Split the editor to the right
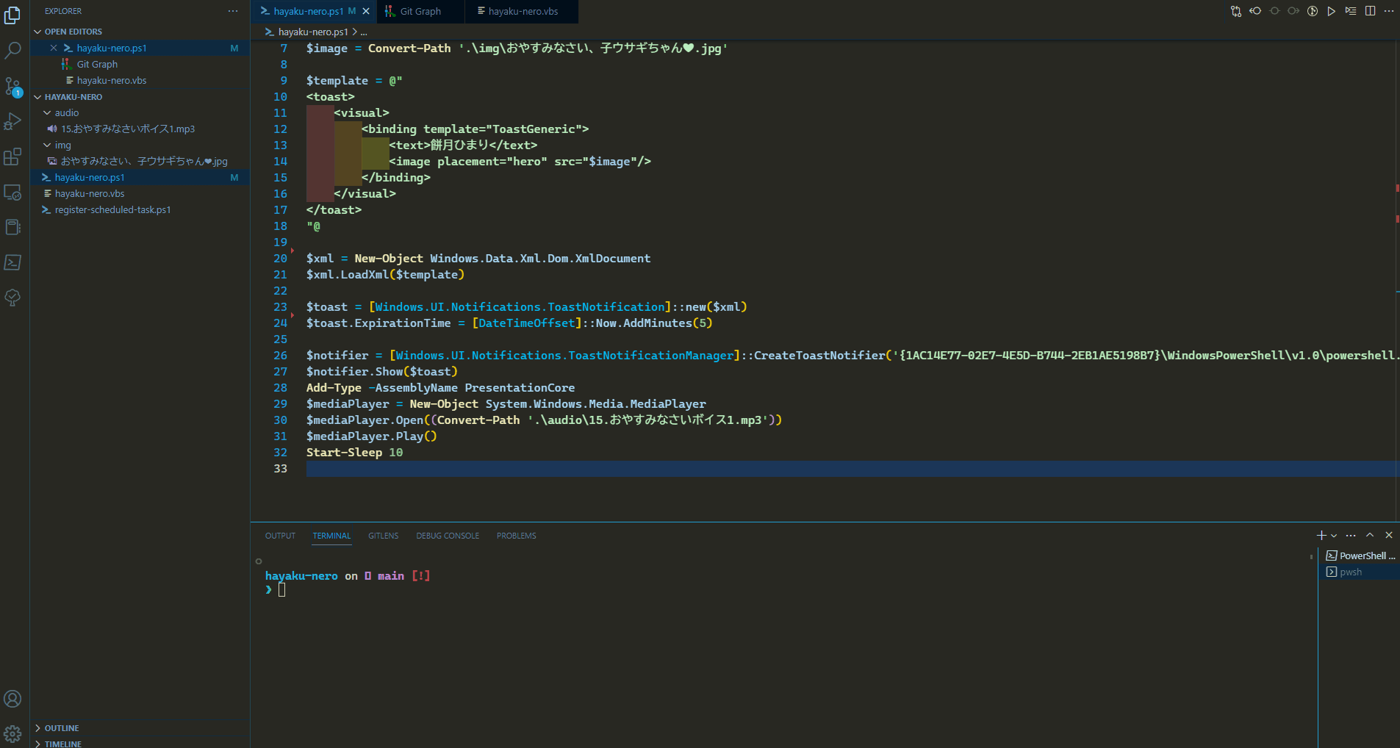 [x=1370, y=11]
